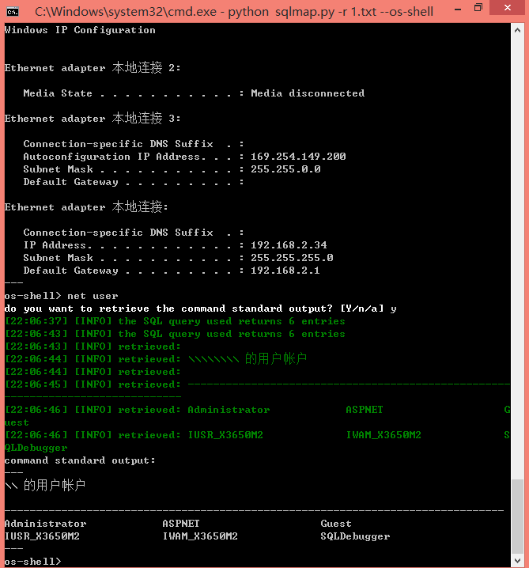Click the 'Autoconfiguration IP Address' label
The height and width of the screenshot is (568, 529).
click(111, 157)
